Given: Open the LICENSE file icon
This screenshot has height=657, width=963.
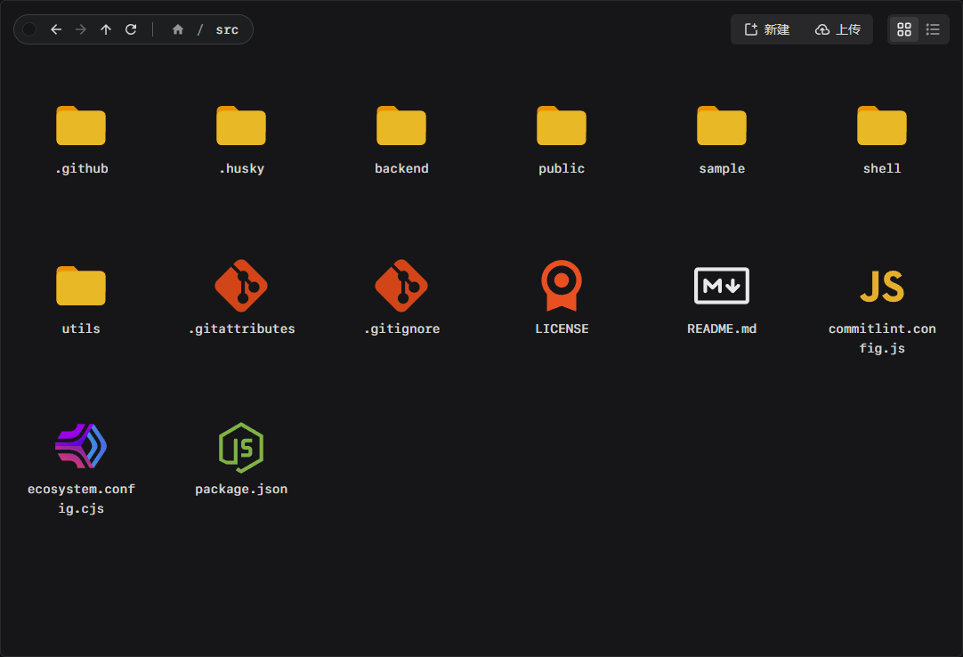Looking at the screenshot, I should pyautogui.click(x=562, y=286).
